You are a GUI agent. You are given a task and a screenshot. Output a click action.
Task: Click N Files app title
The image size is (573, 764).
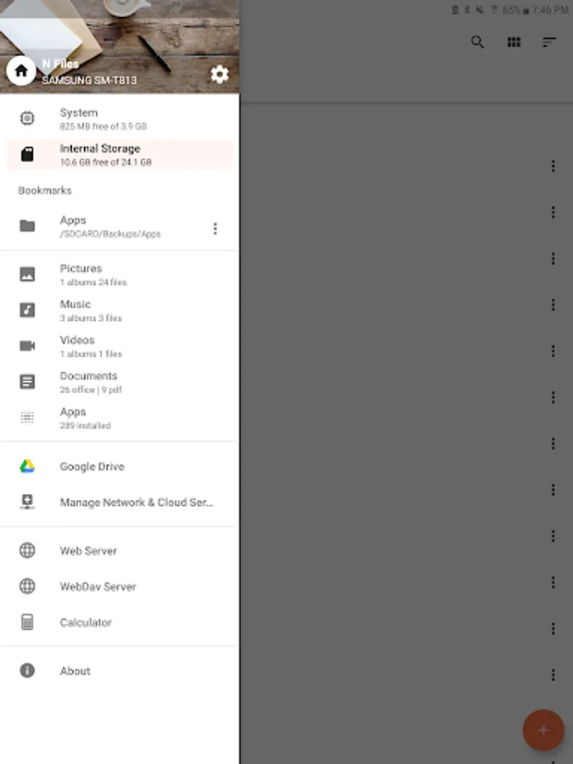click(x=60, y=64)
